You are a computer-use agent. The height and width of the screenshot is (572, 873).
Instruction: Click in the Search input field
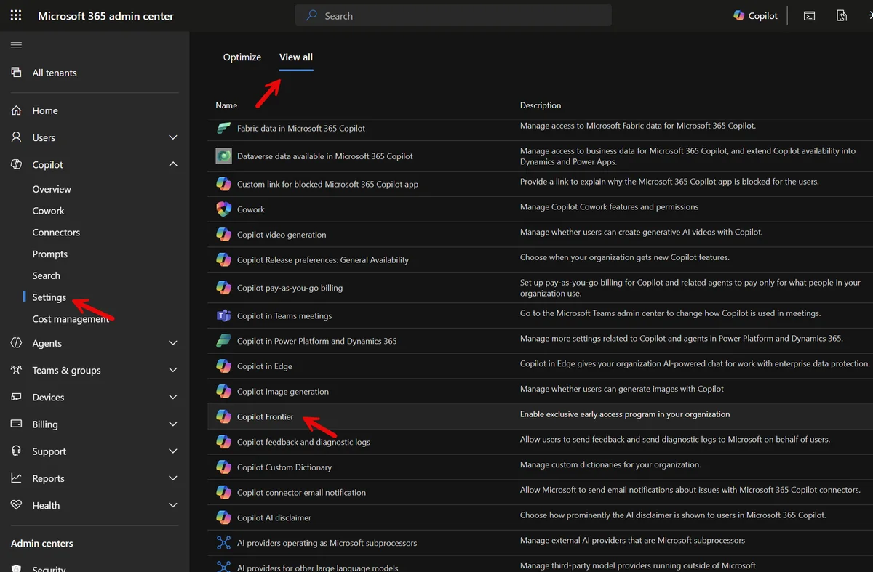point(453,15)
